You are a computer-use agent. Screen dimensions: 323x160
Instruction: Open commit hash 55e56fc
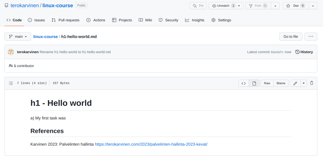(277, 52)
